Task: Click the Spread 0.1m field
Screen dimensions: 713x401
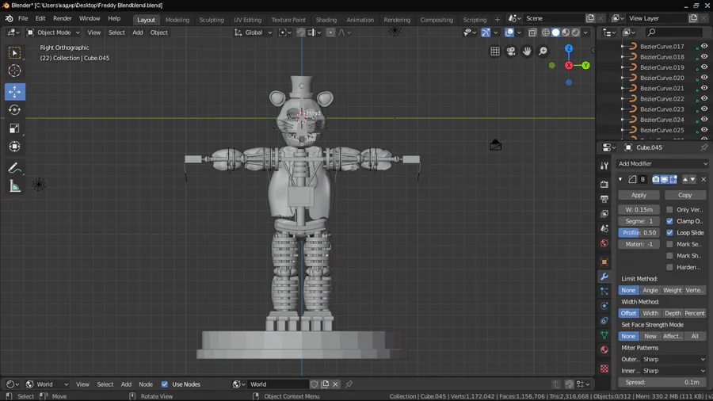Action: [x=662, y=382]
